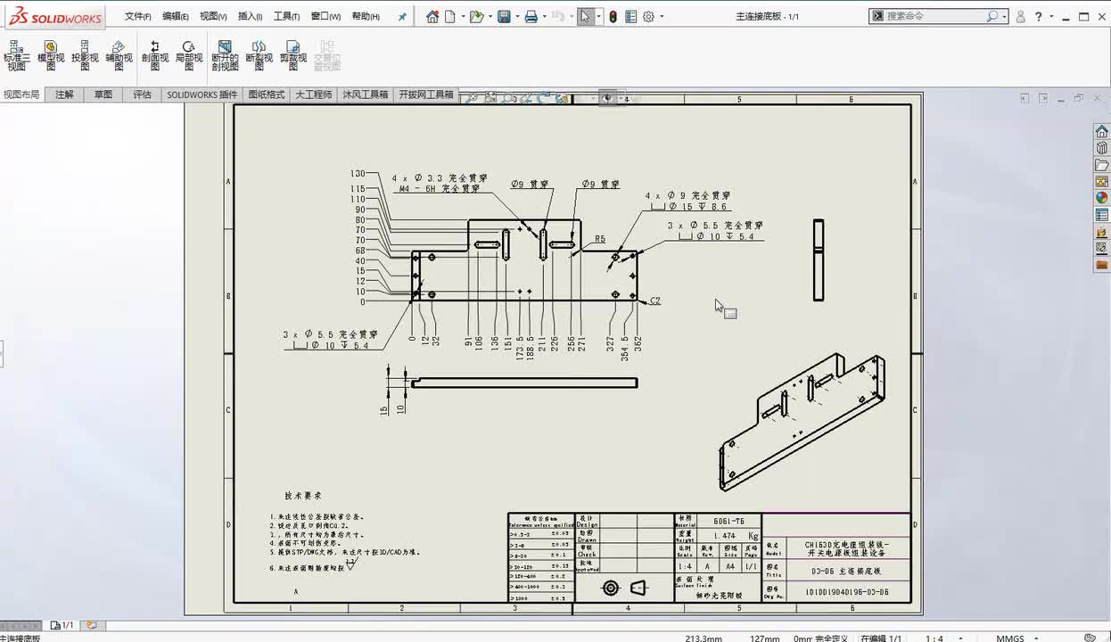Viewport: 1111px width, 642px height.
Task: Switch to the 沐风工具箱 tab
Action: tap(366, 95)
